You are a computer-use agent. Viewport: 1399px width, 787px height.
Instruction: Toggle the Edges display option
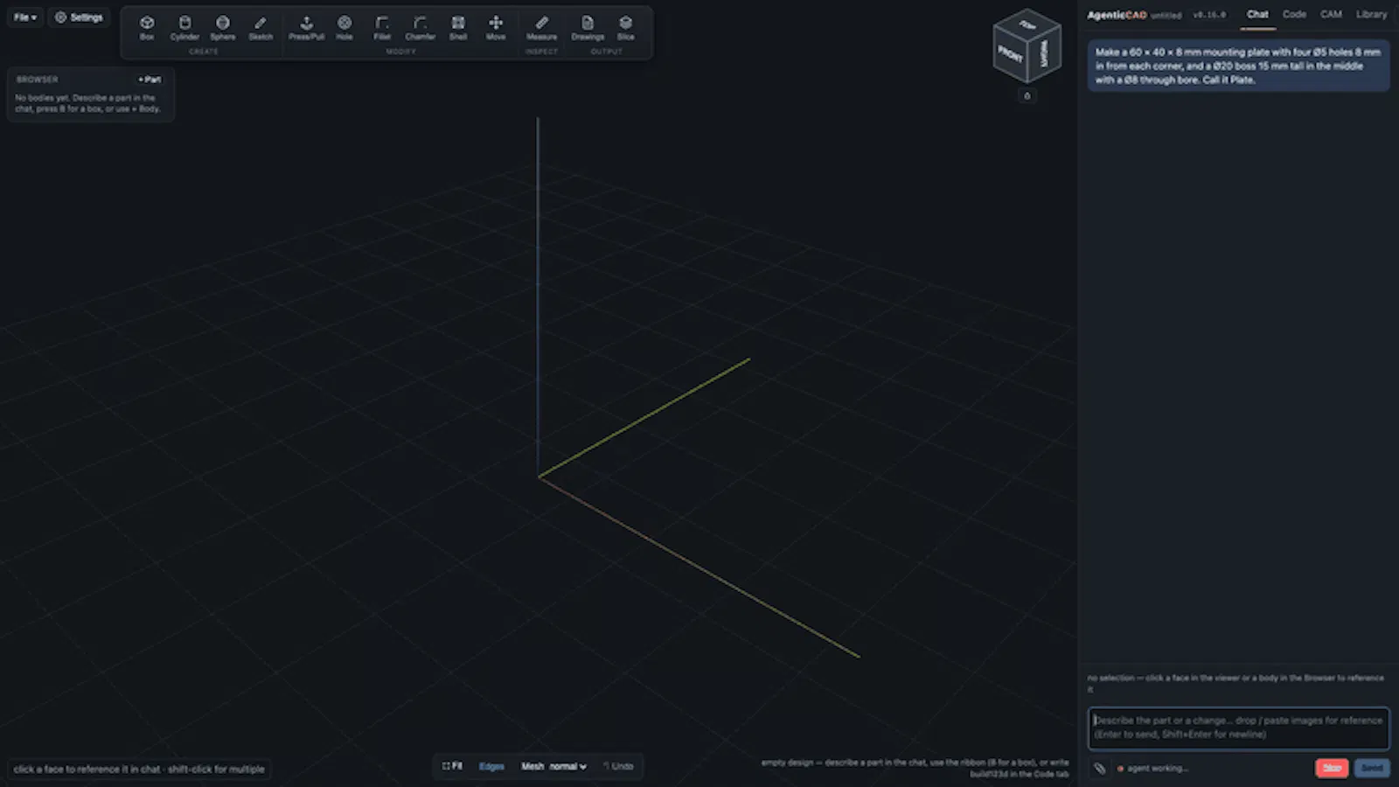click(491, 767)
